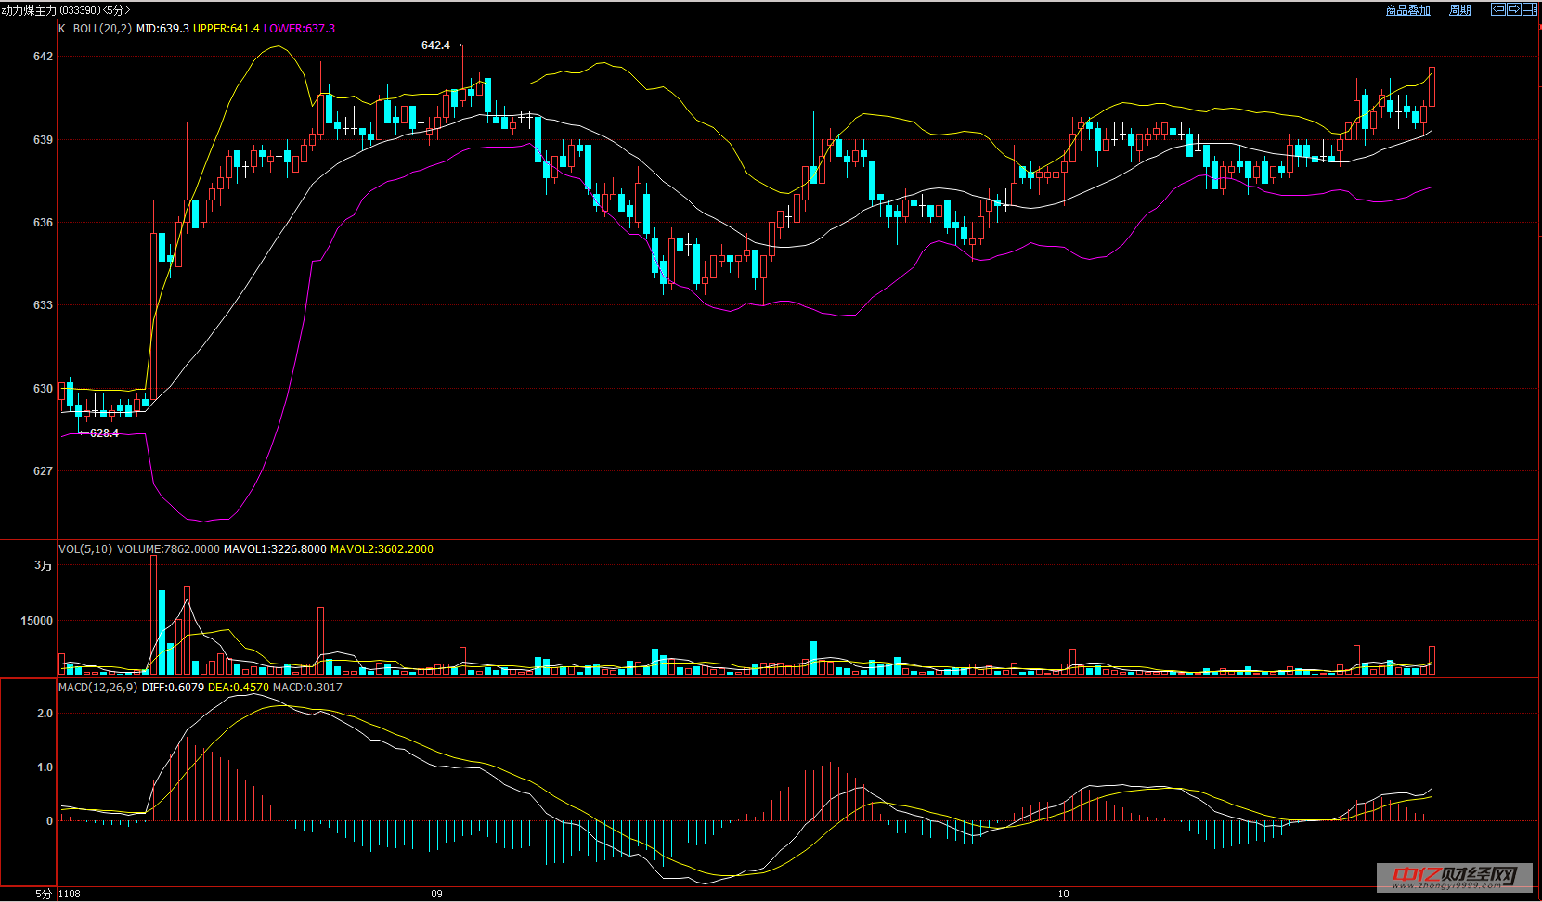The width and height of the screenshot is (1542, 902).
Task: Open the 商品叠加 overlay link
Action: (1408, 10)
